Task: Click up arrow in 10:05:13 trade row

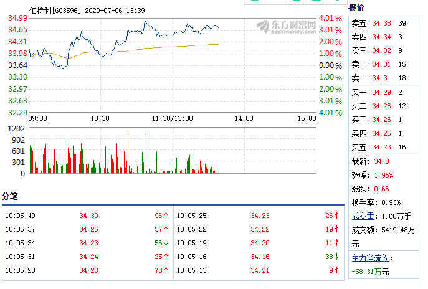Action: 336,270
